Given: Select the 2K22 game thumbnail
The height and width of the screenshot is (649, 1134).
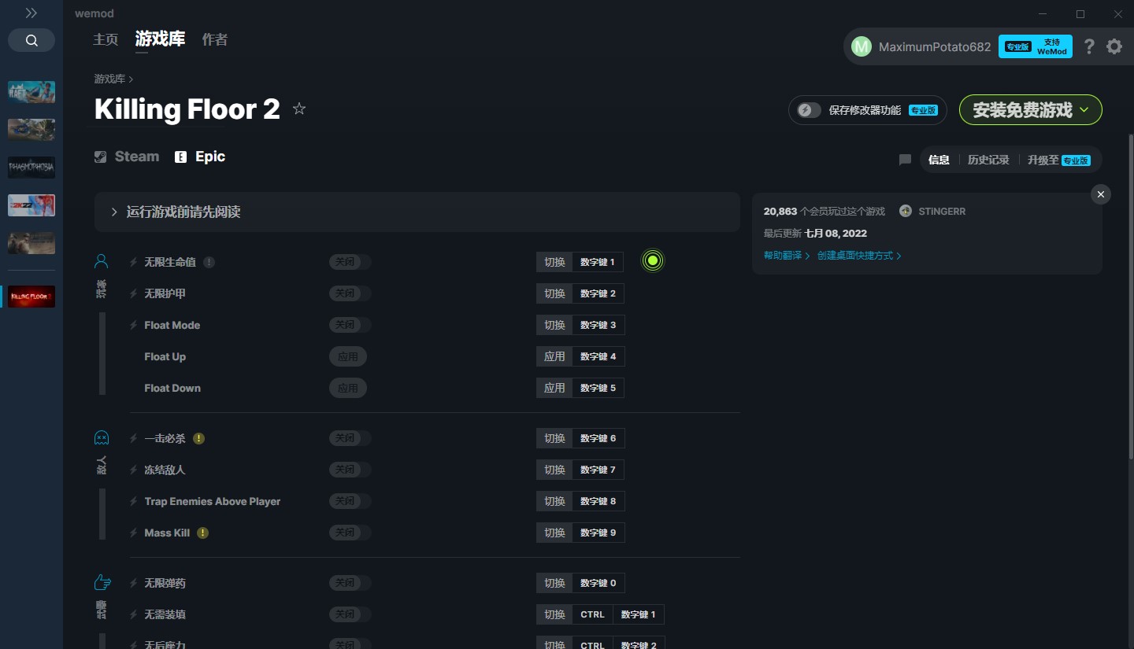Looking at the screenshot, I should tap(31, 205).
